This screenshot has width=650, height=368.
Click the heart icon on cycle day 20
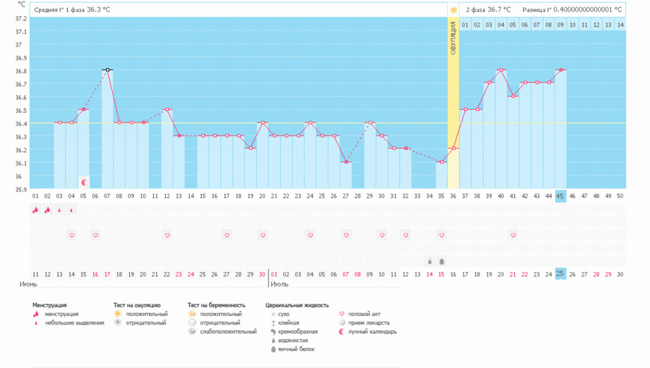[262, 235]
